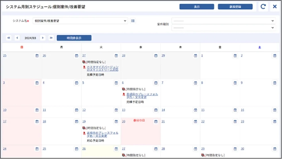The height and width of the screenshot is (159, 282).
Task: Click date number 20 link
Action: pos(124,122)
